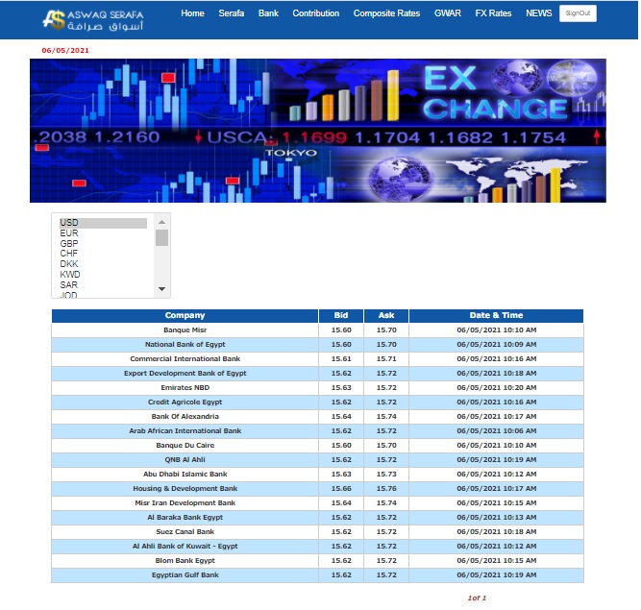Click Misr Iran Development Bank
This screenshot has width=641, height=610.
185,503
